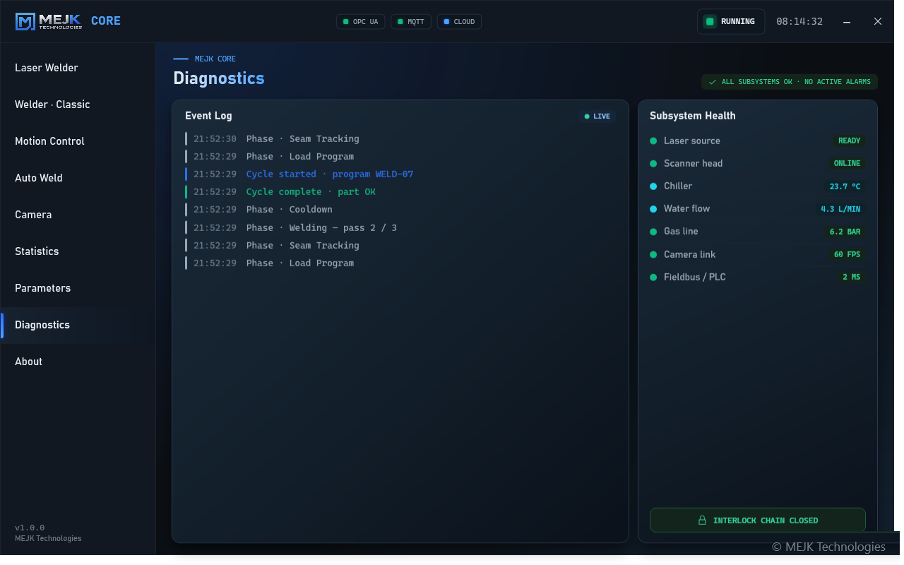Click the Water flow 4.3 L/MIN value
Screen dimensions: 904x565
point(840,209)
